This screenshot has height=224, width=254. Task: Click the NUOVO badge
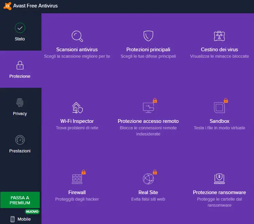[32, 211]
